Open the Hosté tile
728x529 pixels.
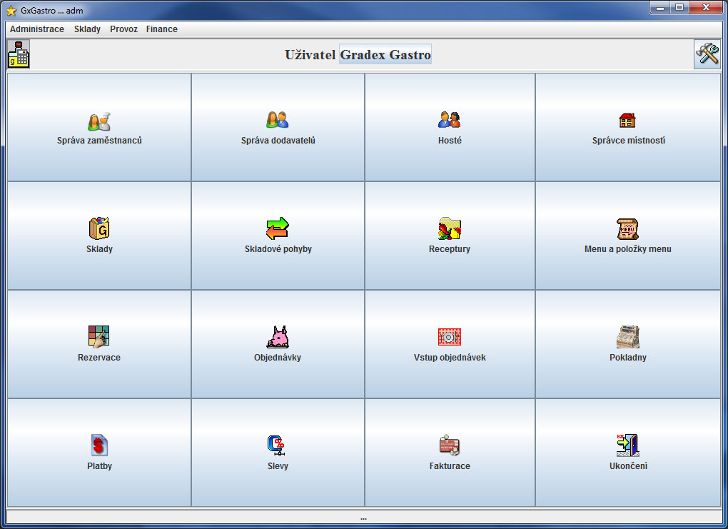tap(450, 127)
